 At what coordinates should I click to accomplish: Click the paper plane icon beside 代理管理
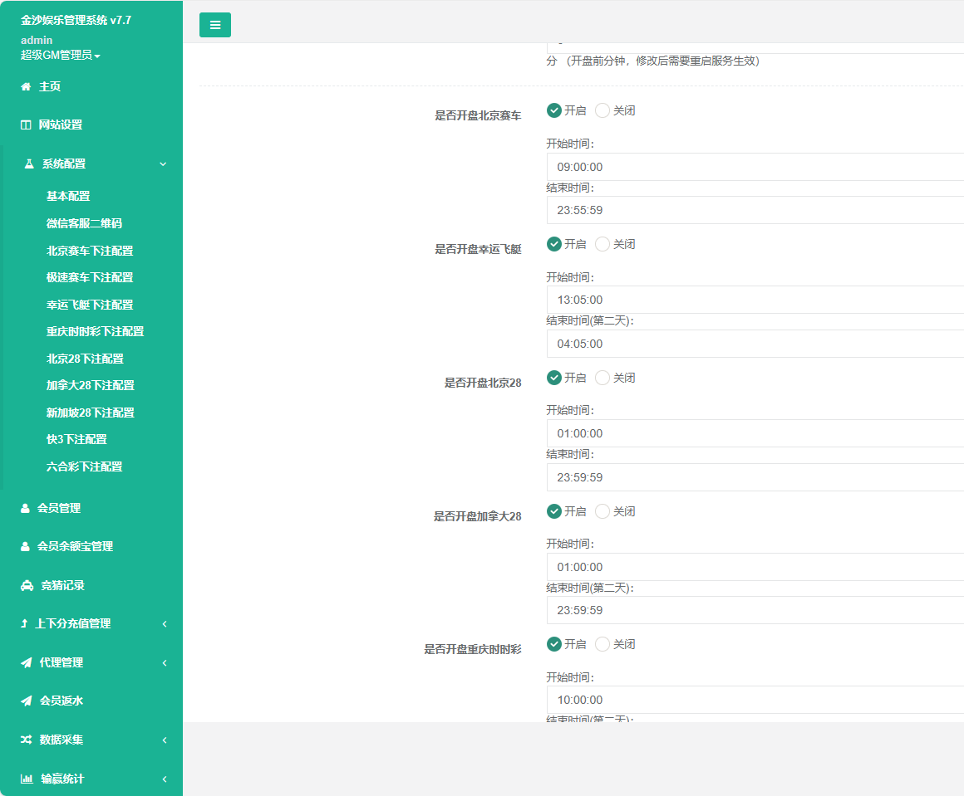[x=27, y=662]
